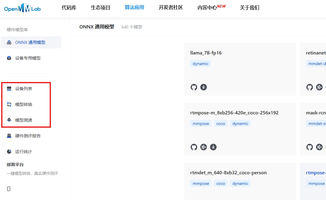This screenshot has height=200, width=326.
Task: Click mmpose tag on rtmdet_m_640 card
Action: [201, 183]
